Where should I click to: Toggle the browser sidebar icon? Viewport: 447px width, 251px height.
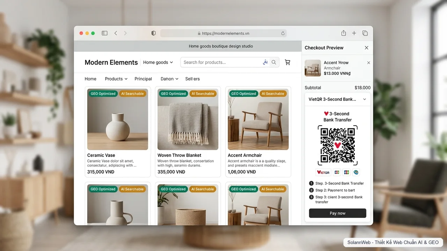[104, 33]
